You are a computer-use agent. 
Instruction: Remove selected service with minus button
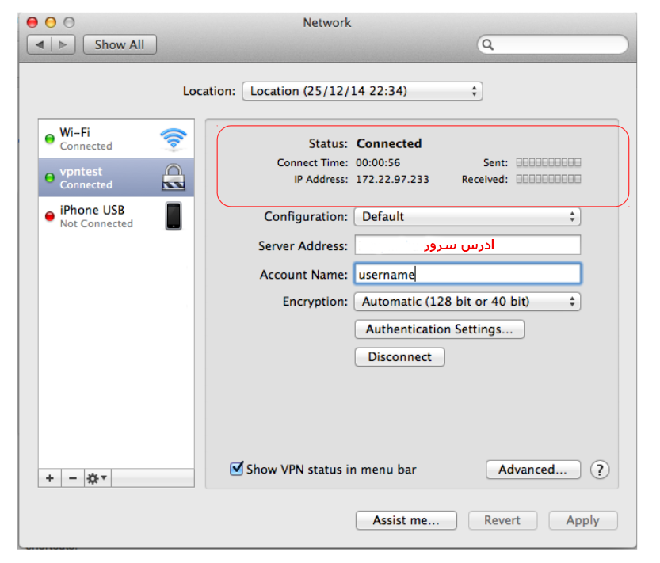(x=72, y=478)
